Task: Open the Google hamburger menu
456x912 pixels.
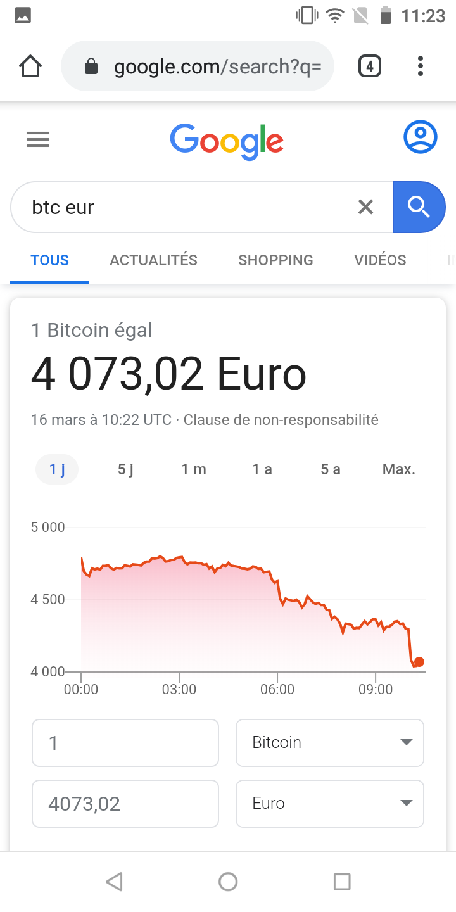Action: [x=38, y=139]
